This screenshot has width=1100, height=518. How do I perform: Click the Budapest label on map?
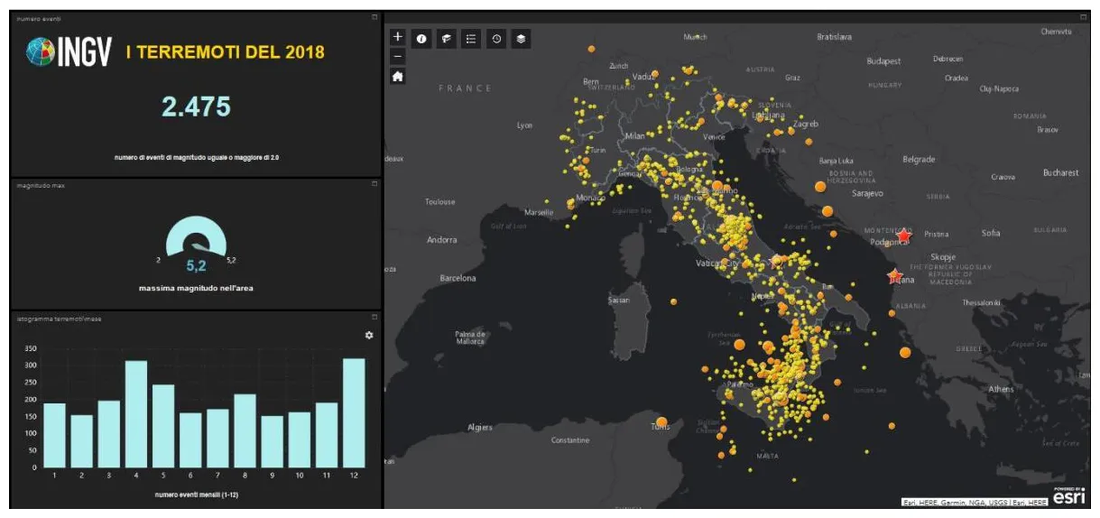click(x=883, y=61)
